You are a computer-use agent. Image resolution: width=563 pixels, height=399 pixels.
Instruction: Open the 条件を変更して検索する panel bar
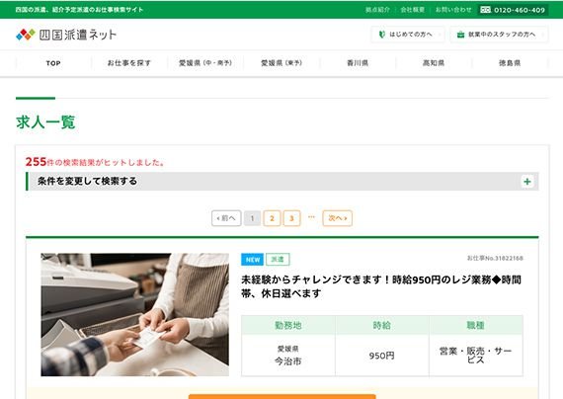pos(282,182)
